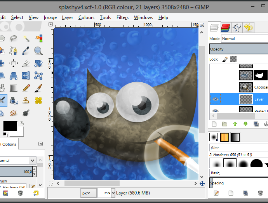Hide the selected 'Layer' layer via eye
This screenshot has width=268, height=203.
(x=215, y=99)
